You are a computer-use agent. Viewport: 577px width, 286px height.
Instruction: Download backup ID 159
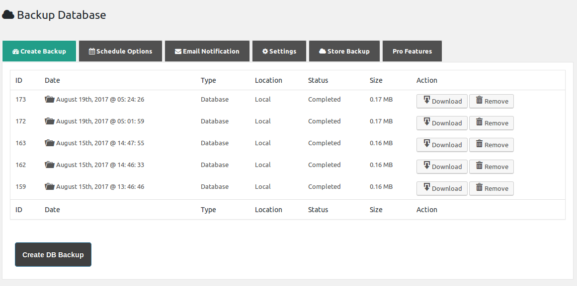coord(442,188)
